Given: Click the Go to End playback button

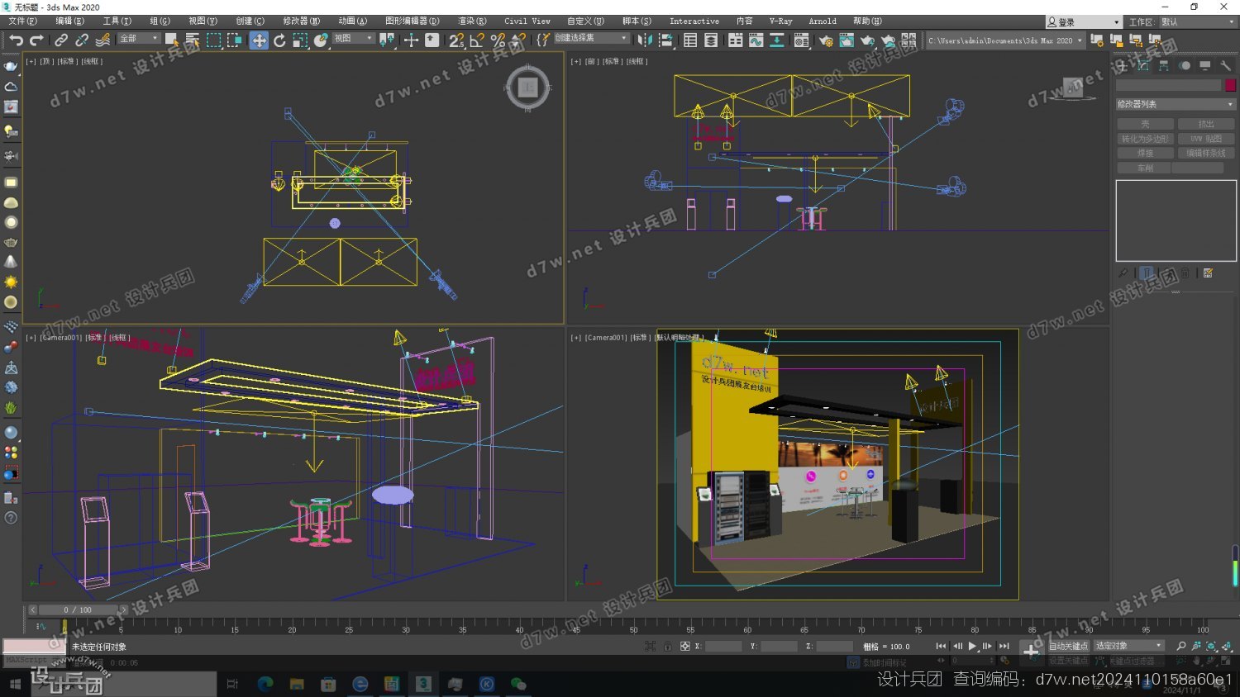Looking at the screenshot, I should (1004, 646).
